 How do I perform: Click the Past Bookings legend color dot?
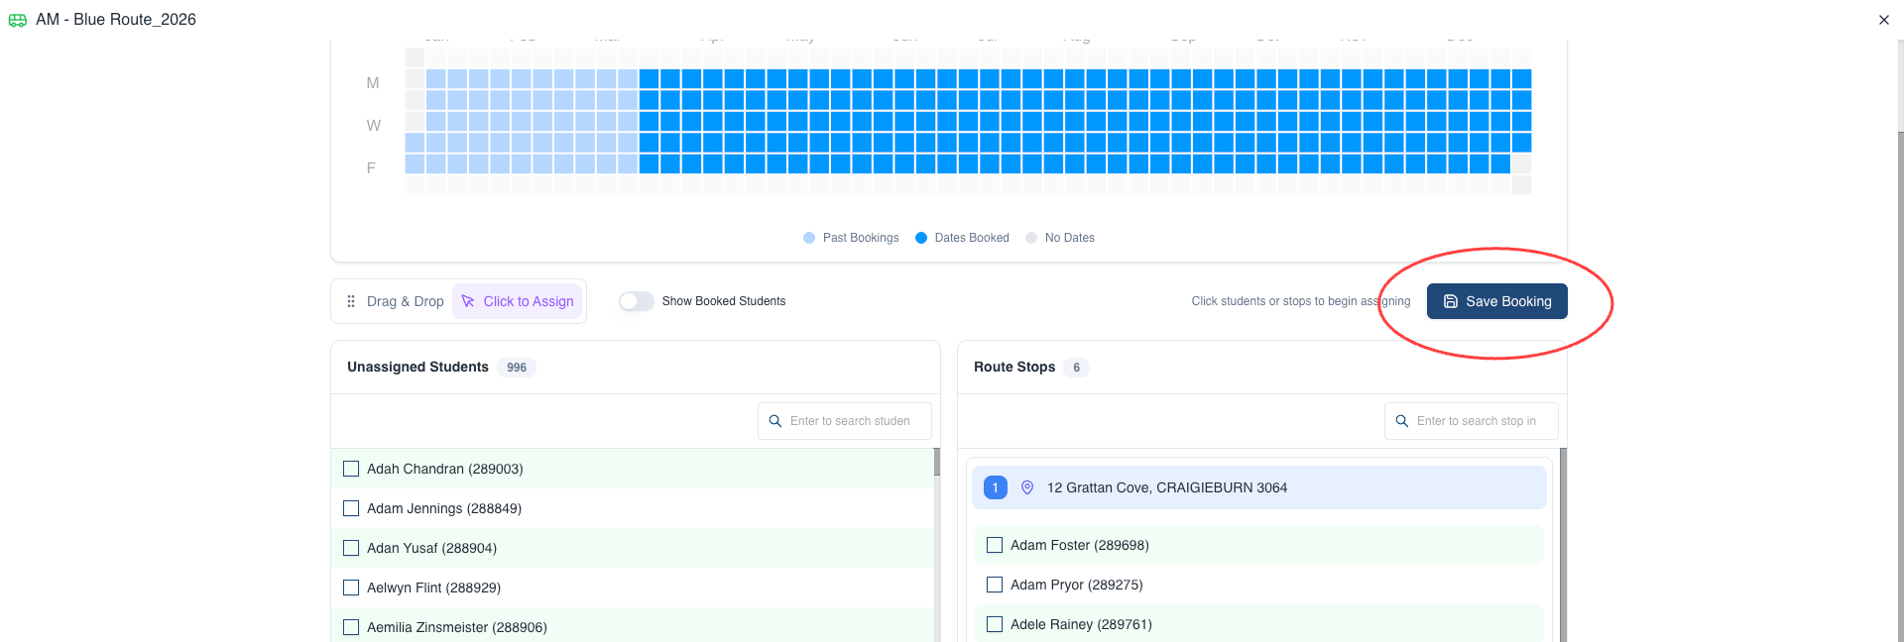click(809, 238)
